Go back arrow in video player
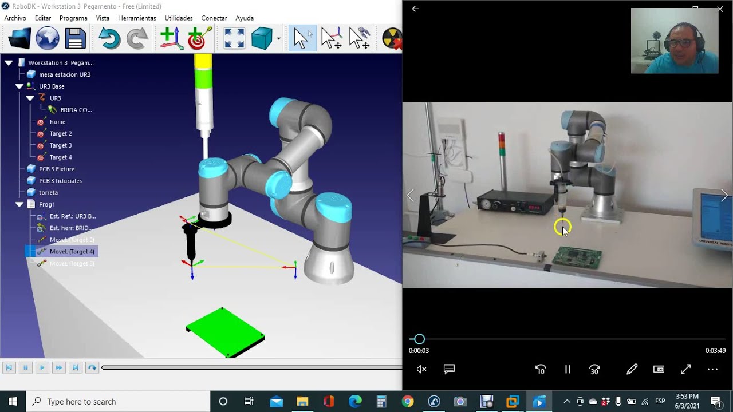This screenshot has height=412, width=733. [x=415, y=9]
